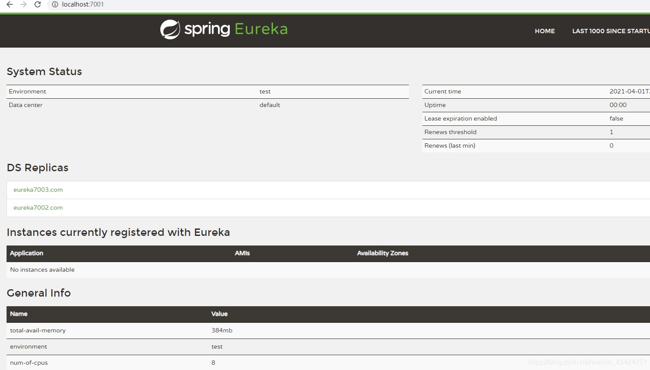This screenshot has width=650, height=370.
Task: Click the 384mb memory value
Action: [222, 330]
